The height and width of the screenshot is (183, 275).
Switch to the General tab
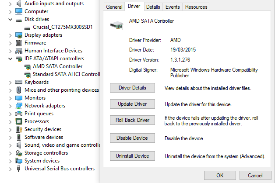click(x=114, y=7)
